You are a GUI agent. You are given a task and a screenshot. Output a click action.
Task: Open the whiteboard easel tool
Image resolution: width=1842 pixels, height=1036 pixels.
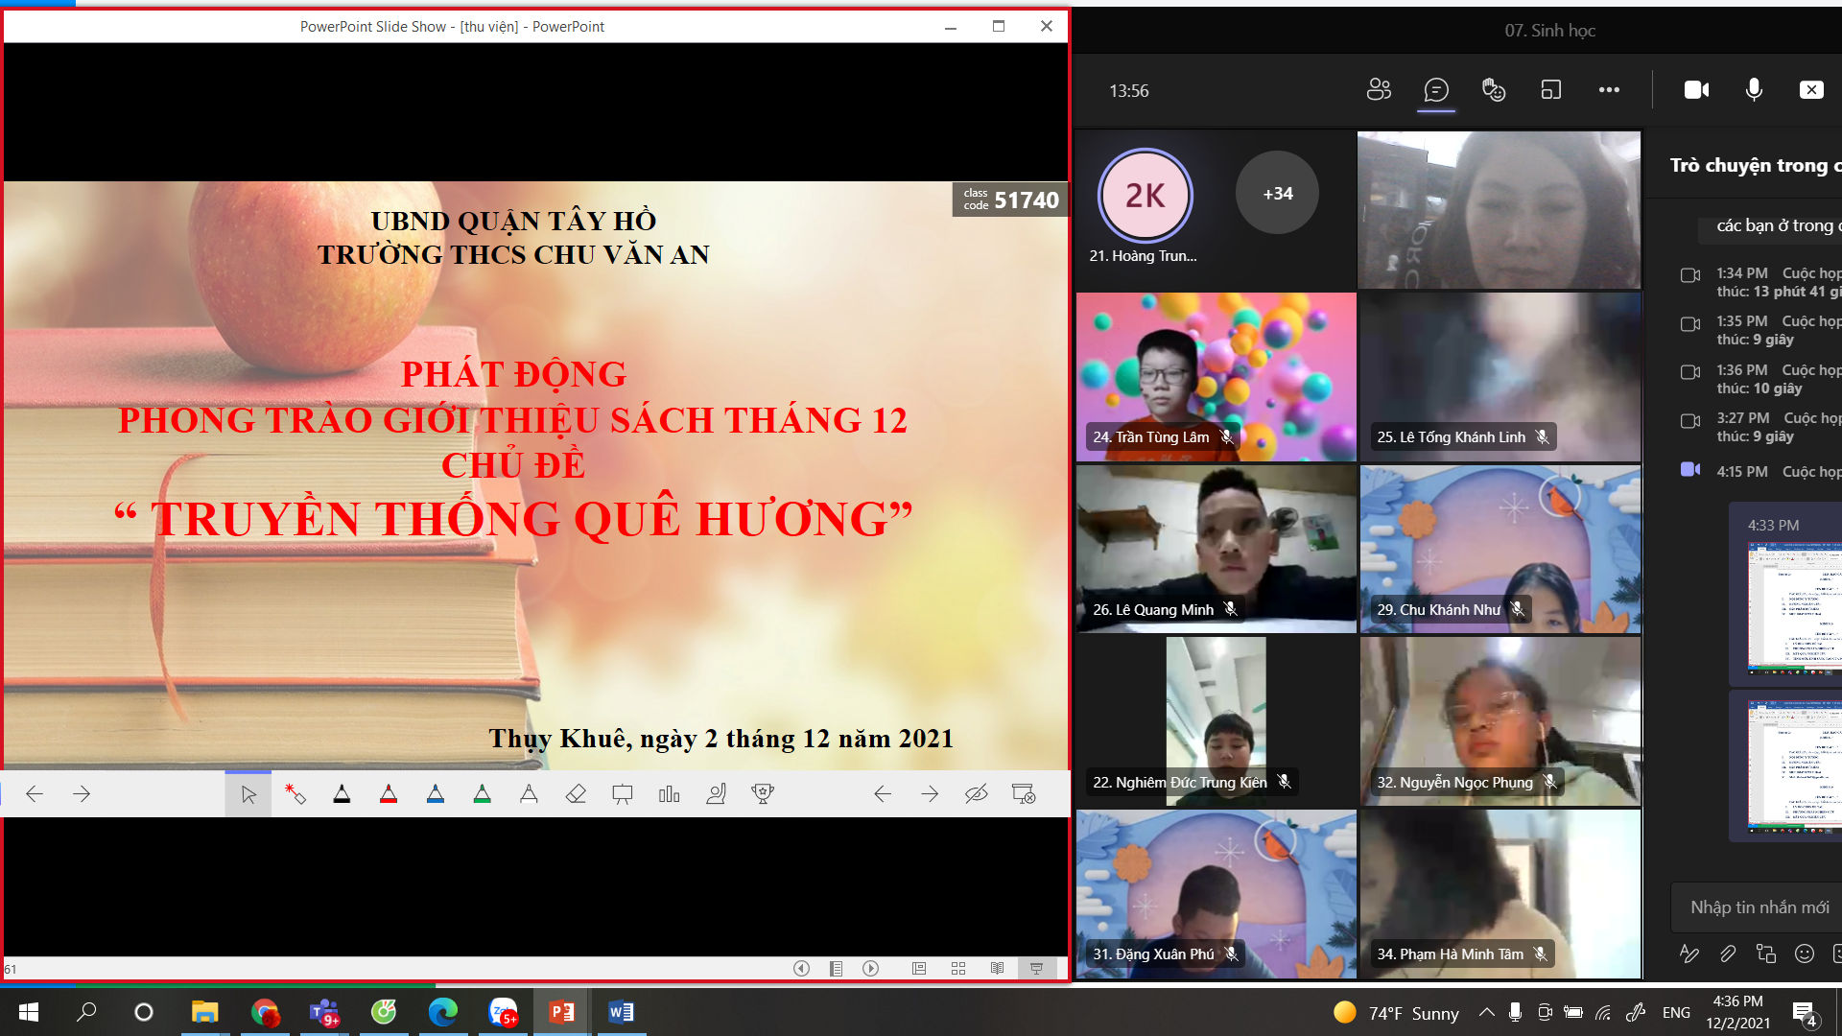point(623,794)
